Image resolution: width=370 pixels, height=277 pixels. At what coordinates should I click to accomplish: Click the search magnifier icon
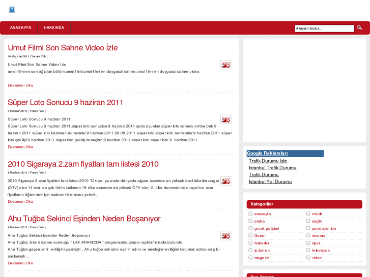coord(359,28)
